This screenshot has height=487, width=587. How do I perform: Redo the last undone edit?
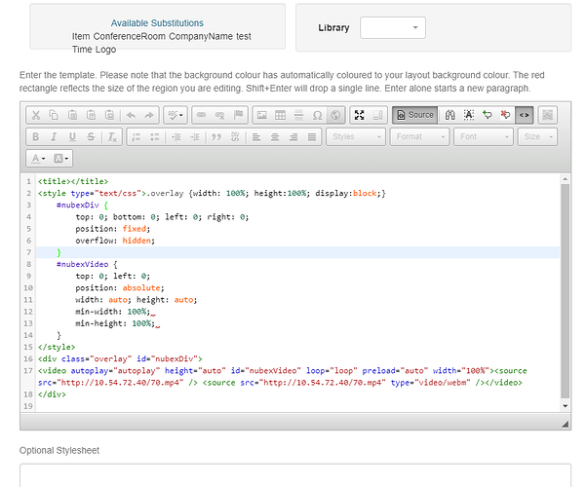[x=149, y=115]
